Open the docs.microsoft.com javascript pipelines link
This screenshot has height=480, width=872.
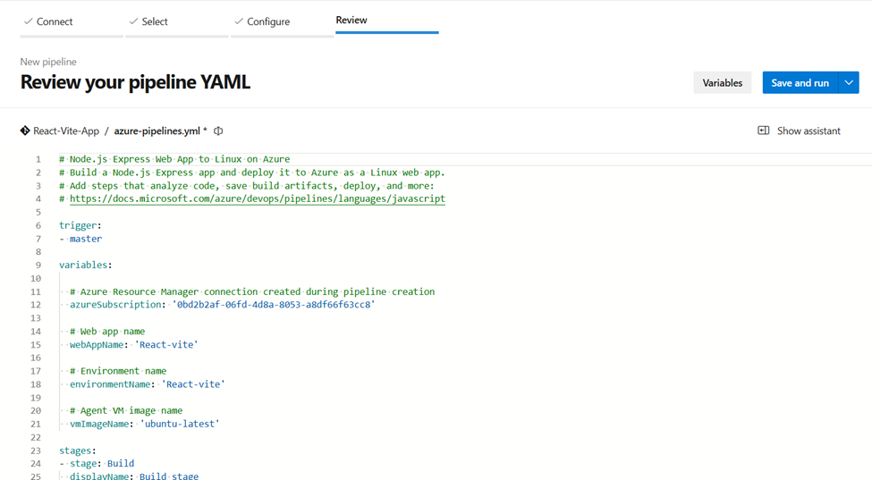pyautogui.click(x=258, y=199)
